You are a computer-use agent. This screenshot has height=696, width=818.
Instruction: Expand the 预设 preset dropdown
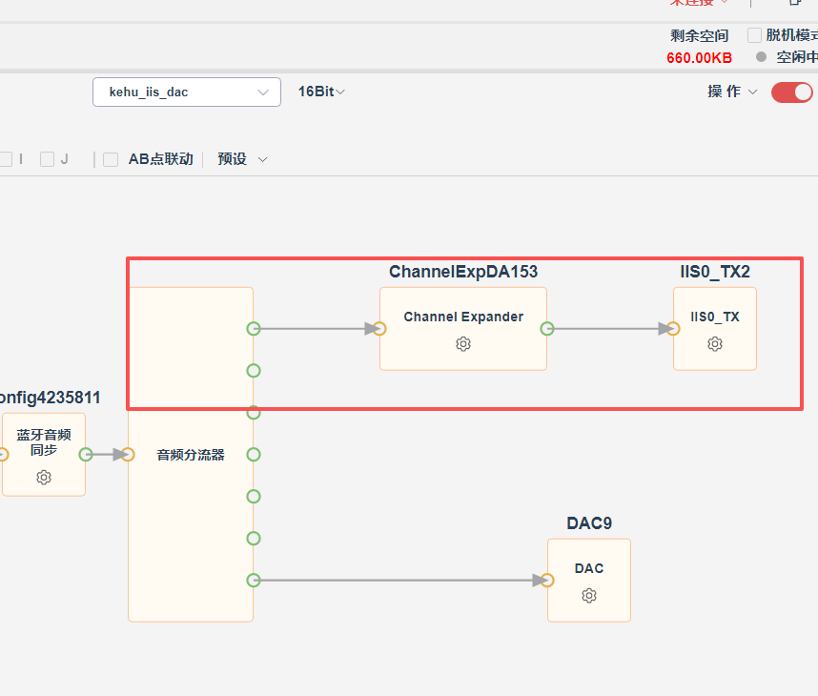(x=242, y=159)
